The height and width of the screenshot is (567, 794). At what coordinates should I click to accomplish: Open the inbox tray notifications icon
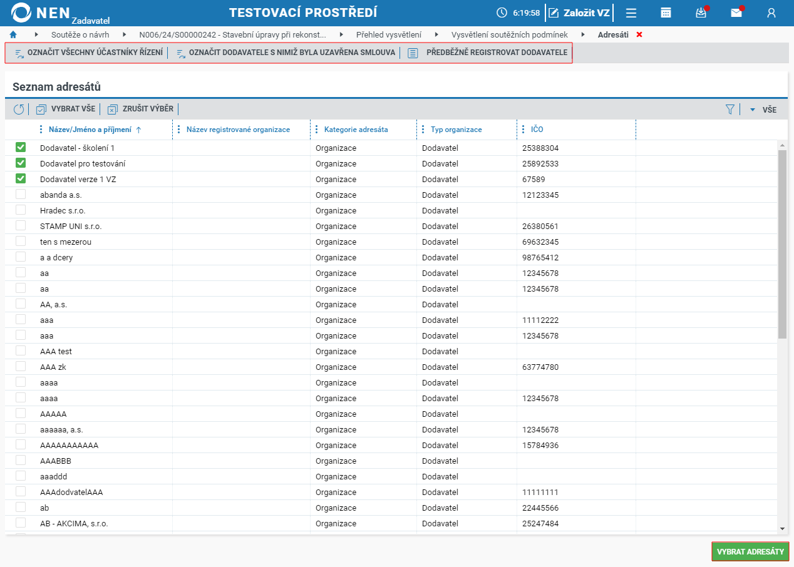(701, 13)
